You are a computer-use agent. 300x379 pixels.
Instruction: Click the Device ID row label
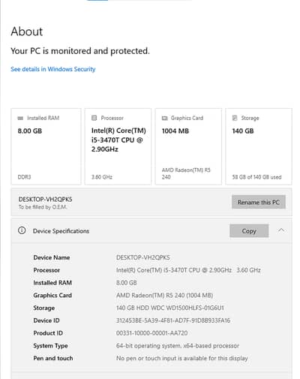point(46,320)
